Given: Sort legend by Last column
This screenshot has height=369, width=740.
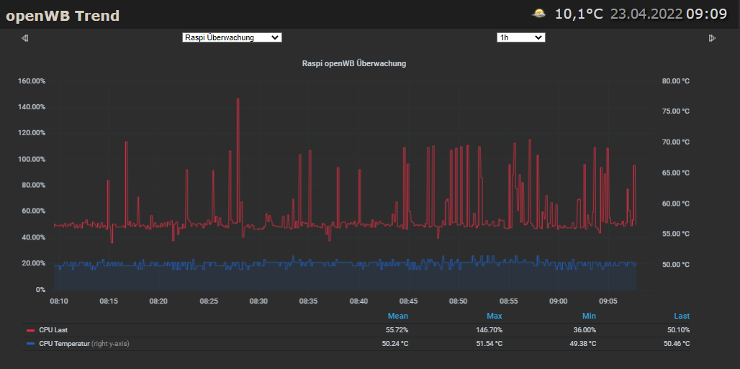Looking at the screenshot, I should 681,316.
